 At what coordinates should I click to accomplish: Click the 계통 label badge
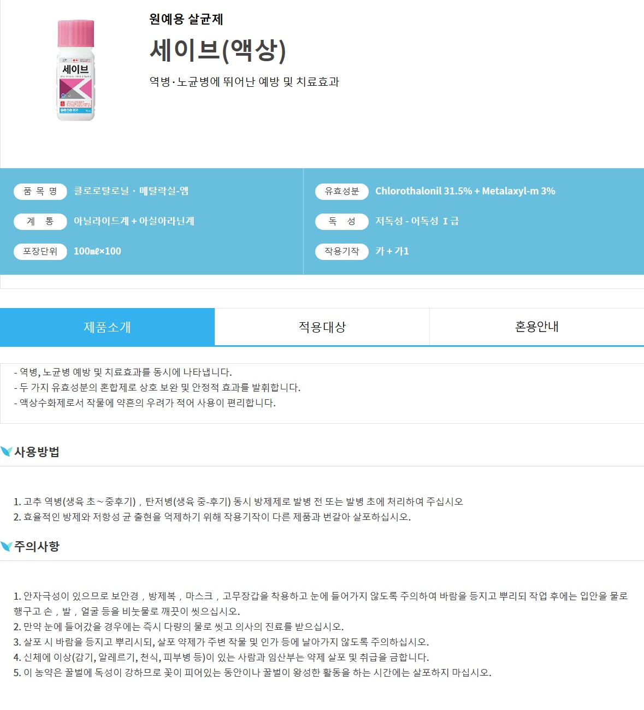click(40, 221)
